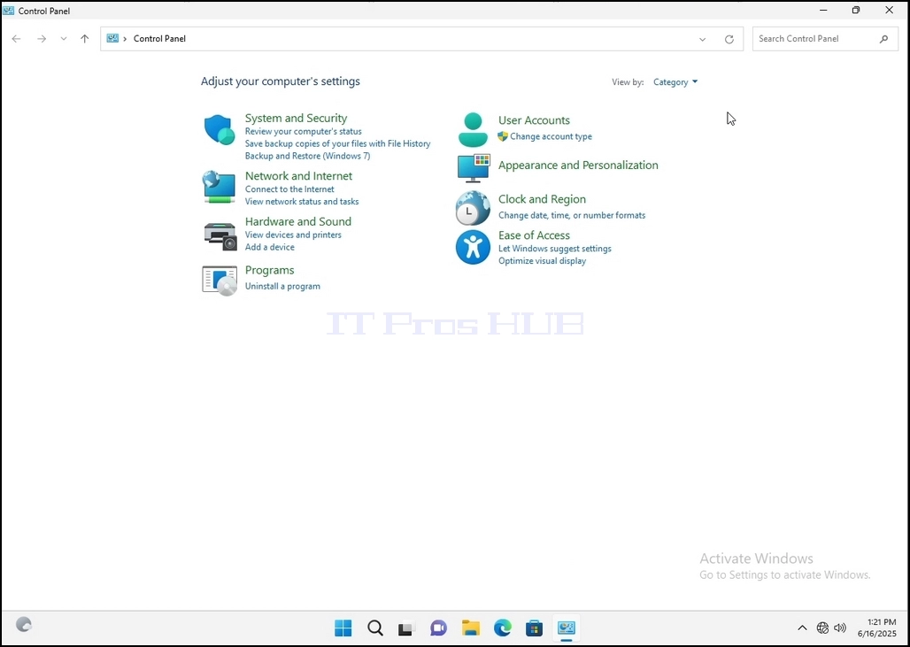Open taskbar Search
This screenshot has height=647, width=910.
pos(375,628)
